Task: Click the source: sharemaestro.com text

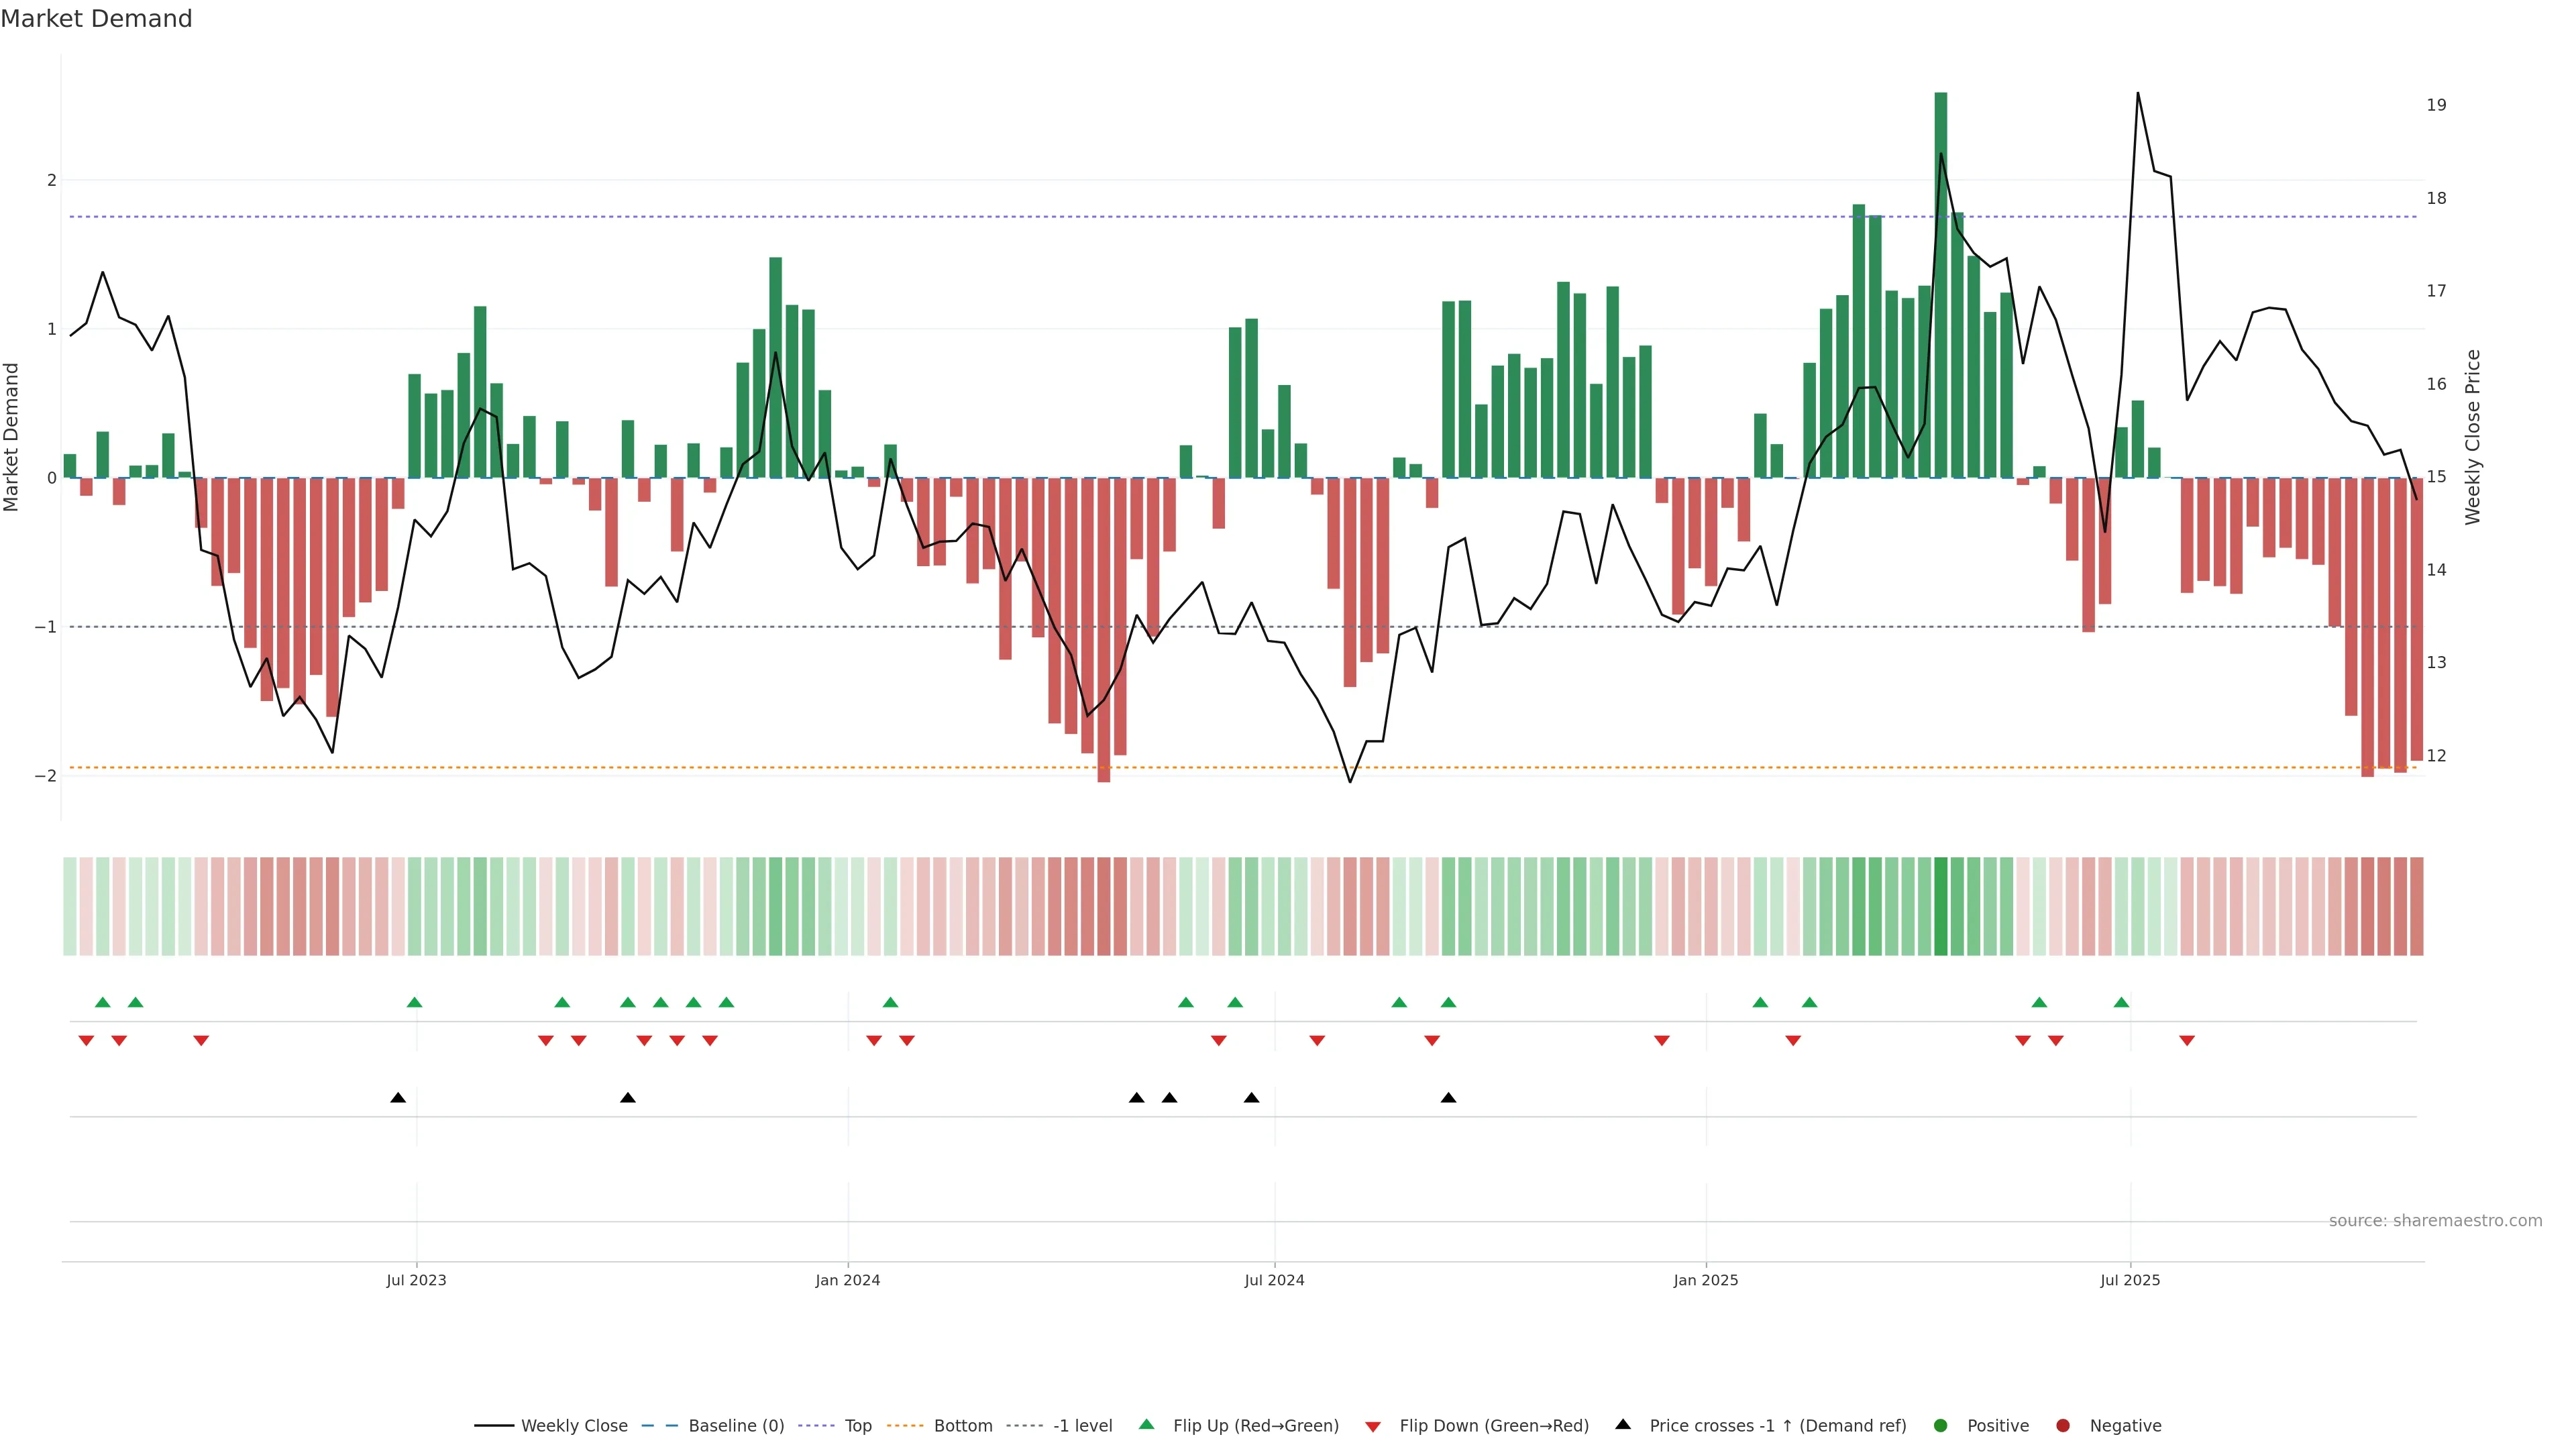Action: click(x=2435, y=1221)
